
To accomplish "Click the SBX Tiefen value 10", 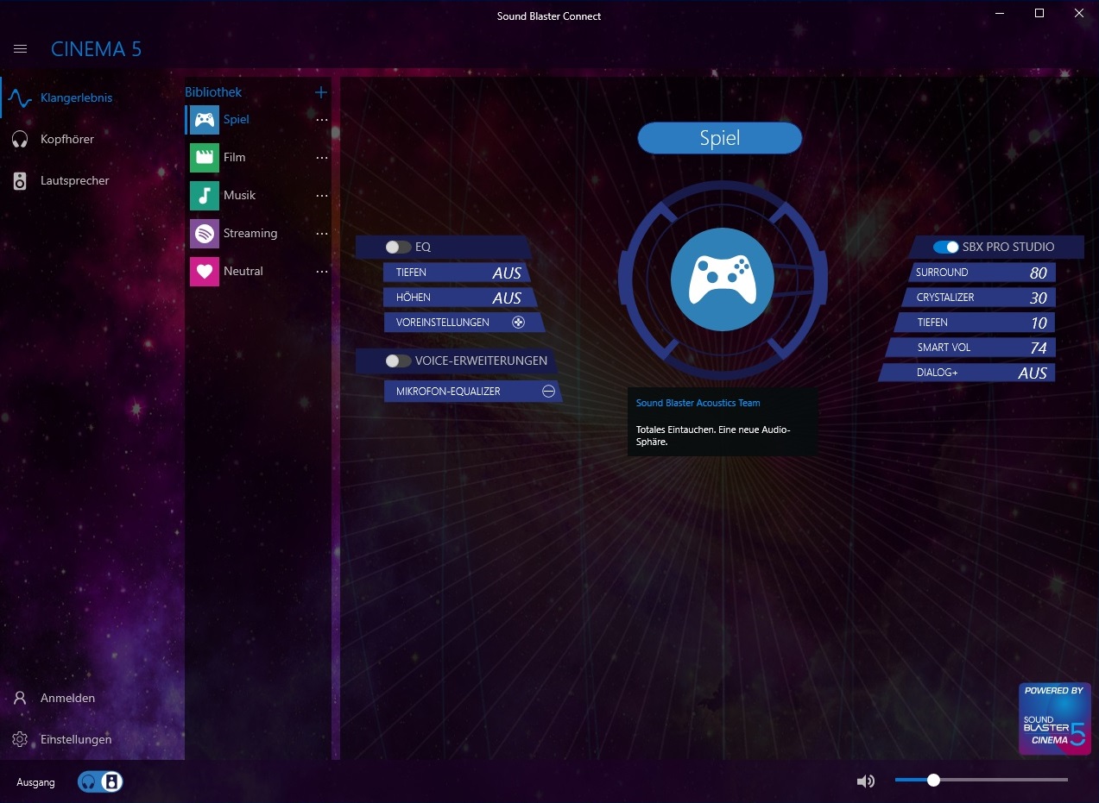I will 1039,323.
